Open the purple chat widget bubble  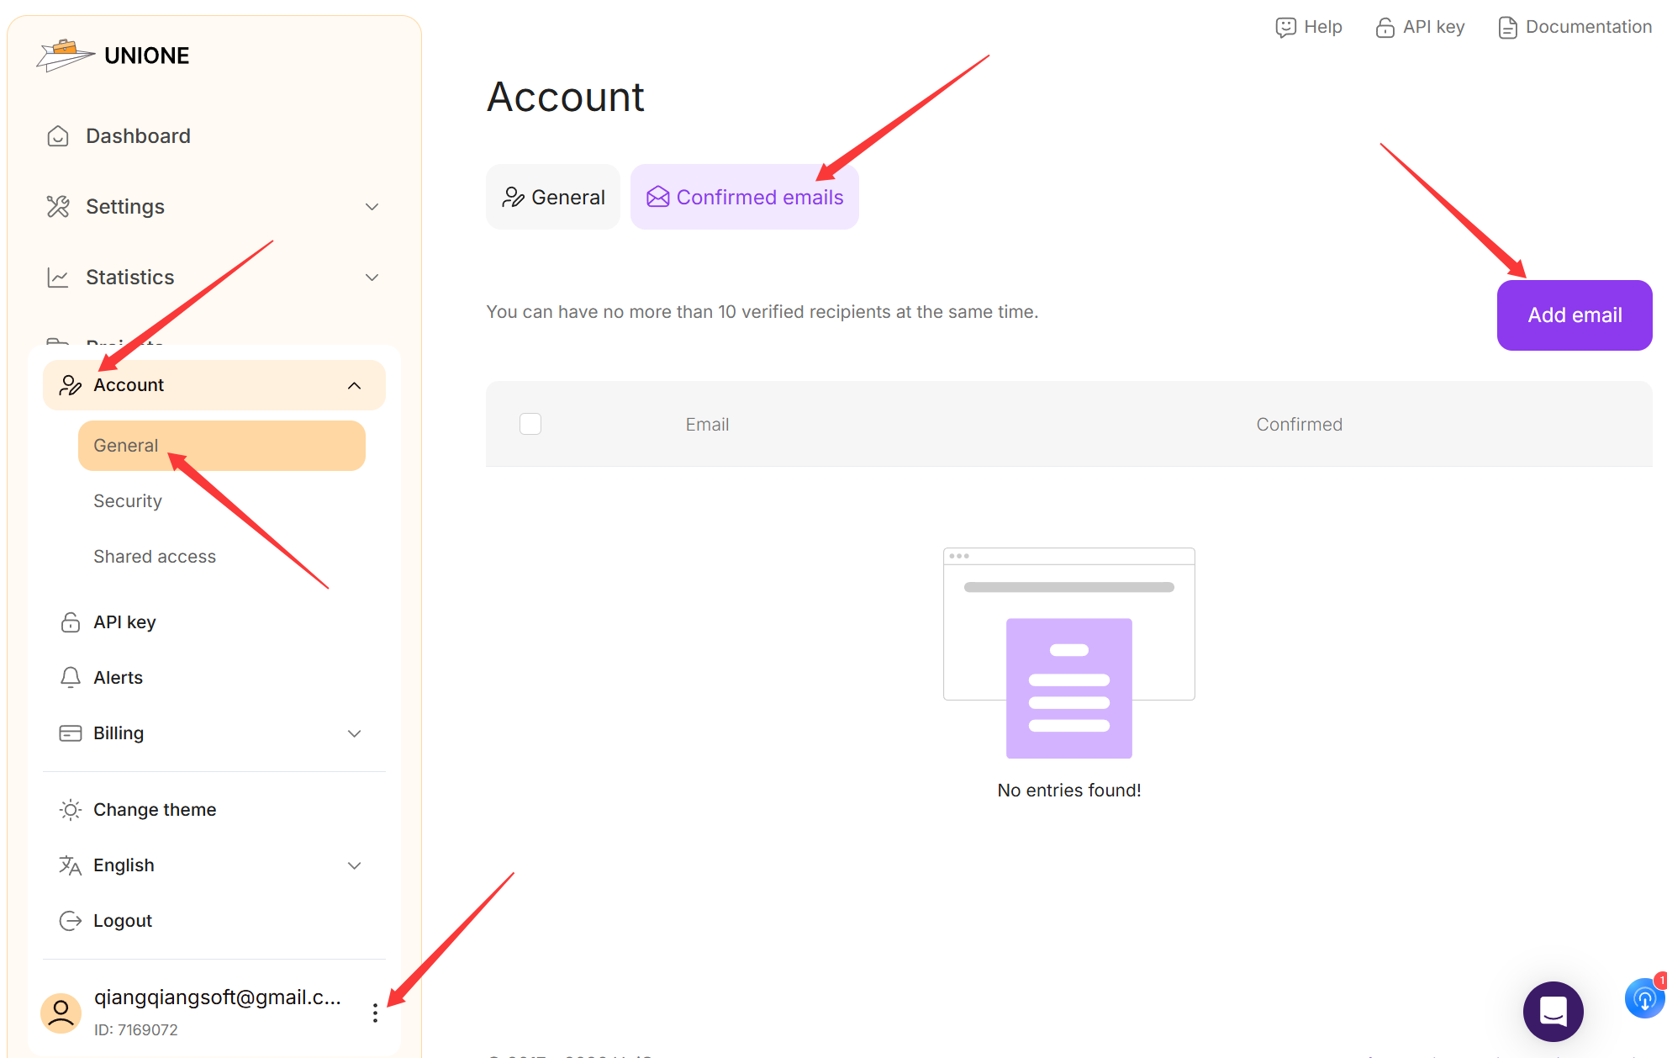point(1553,1011)
